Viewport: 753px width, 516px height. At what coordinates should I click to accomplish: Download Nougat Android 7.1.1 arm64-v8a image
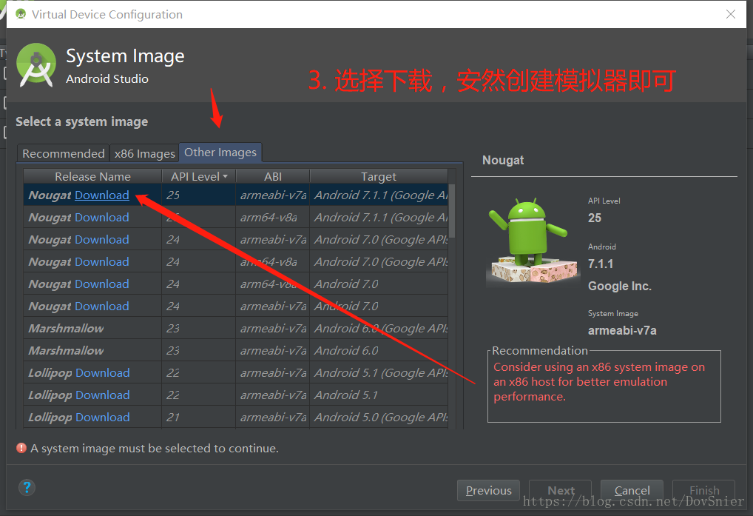102,217
